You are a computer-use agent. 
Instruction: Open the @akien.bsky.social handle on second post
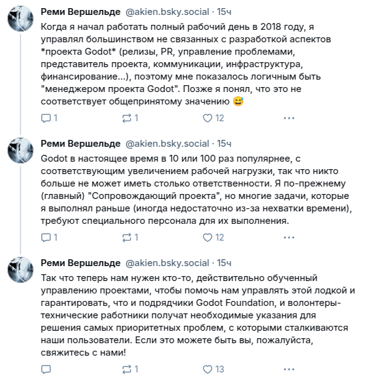pyautogui.click(x=167, y=144)
